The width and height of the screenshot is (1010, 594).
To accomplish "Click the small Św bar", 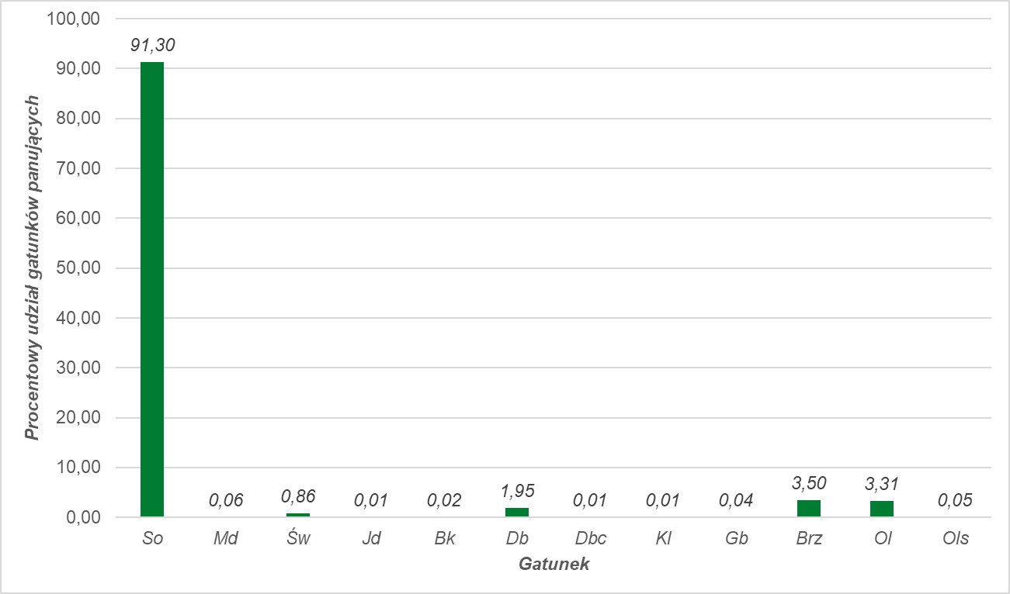I will [298, 515].
